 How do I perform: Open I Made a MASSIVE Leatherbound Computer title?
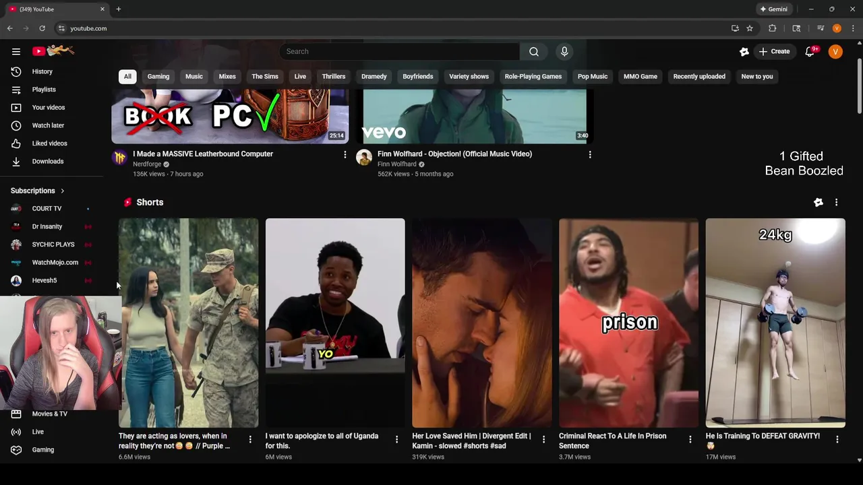203,154
